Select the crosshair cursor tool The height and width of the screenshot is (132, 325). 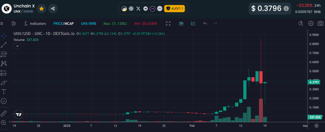[4, 36]
